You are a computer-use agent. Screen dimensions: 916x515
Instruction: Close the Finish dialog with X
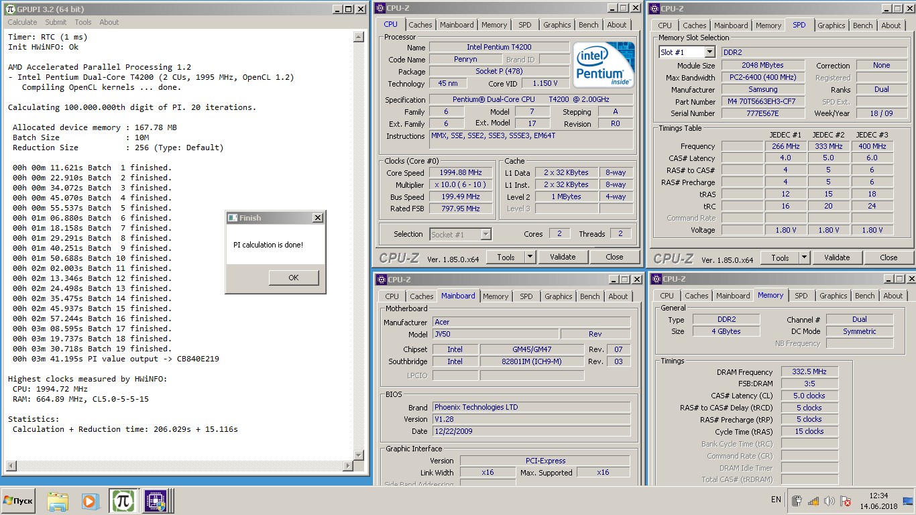(x=317, y=218)
